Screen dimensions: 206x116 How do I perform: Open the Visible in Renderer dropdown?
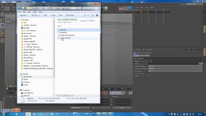click(175, 69)
